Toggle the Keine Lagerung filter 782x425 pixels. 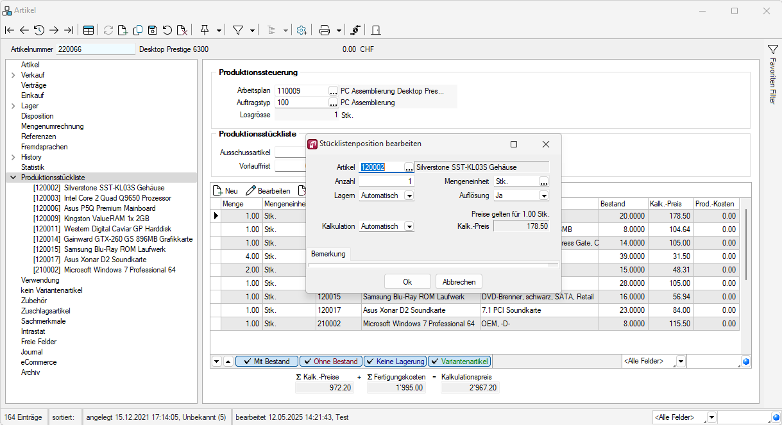(395, 362)
